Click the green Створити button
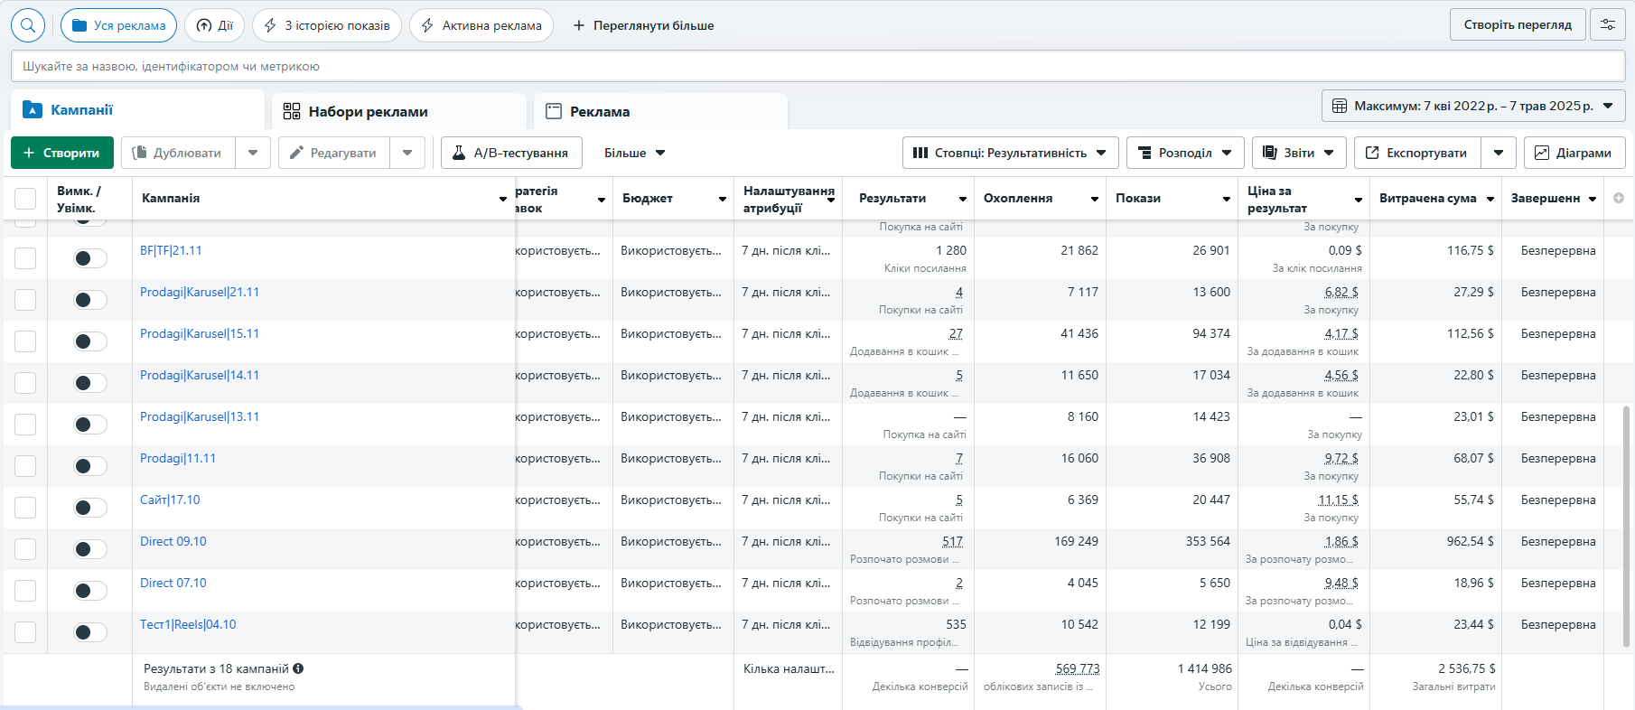Image resolution: width=1635 pixels, height=710 pixels. pos(62,153)
